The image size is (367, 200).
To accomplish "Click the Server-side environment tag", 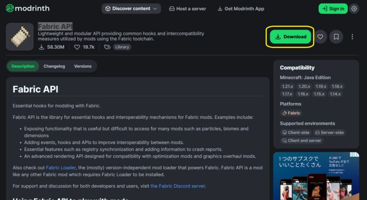I will pyautogui.click(x=329, y=133).
